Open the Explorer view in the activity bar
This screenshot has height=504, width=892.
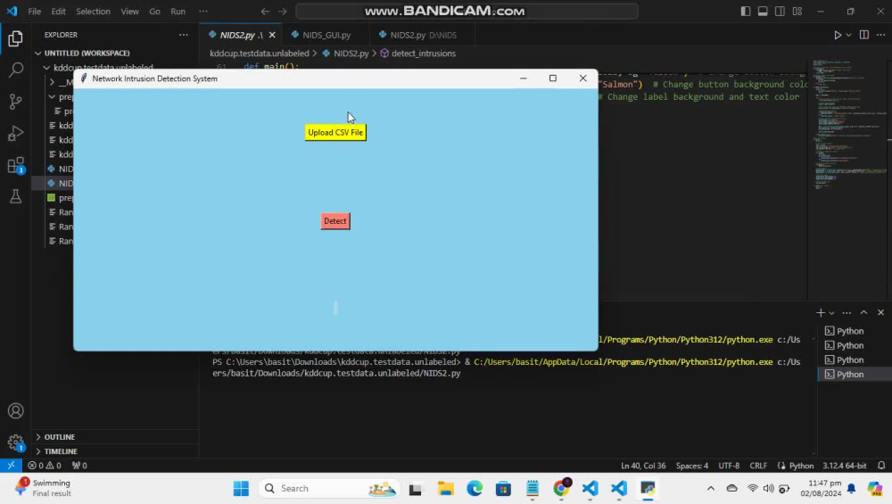coord(15,38)
